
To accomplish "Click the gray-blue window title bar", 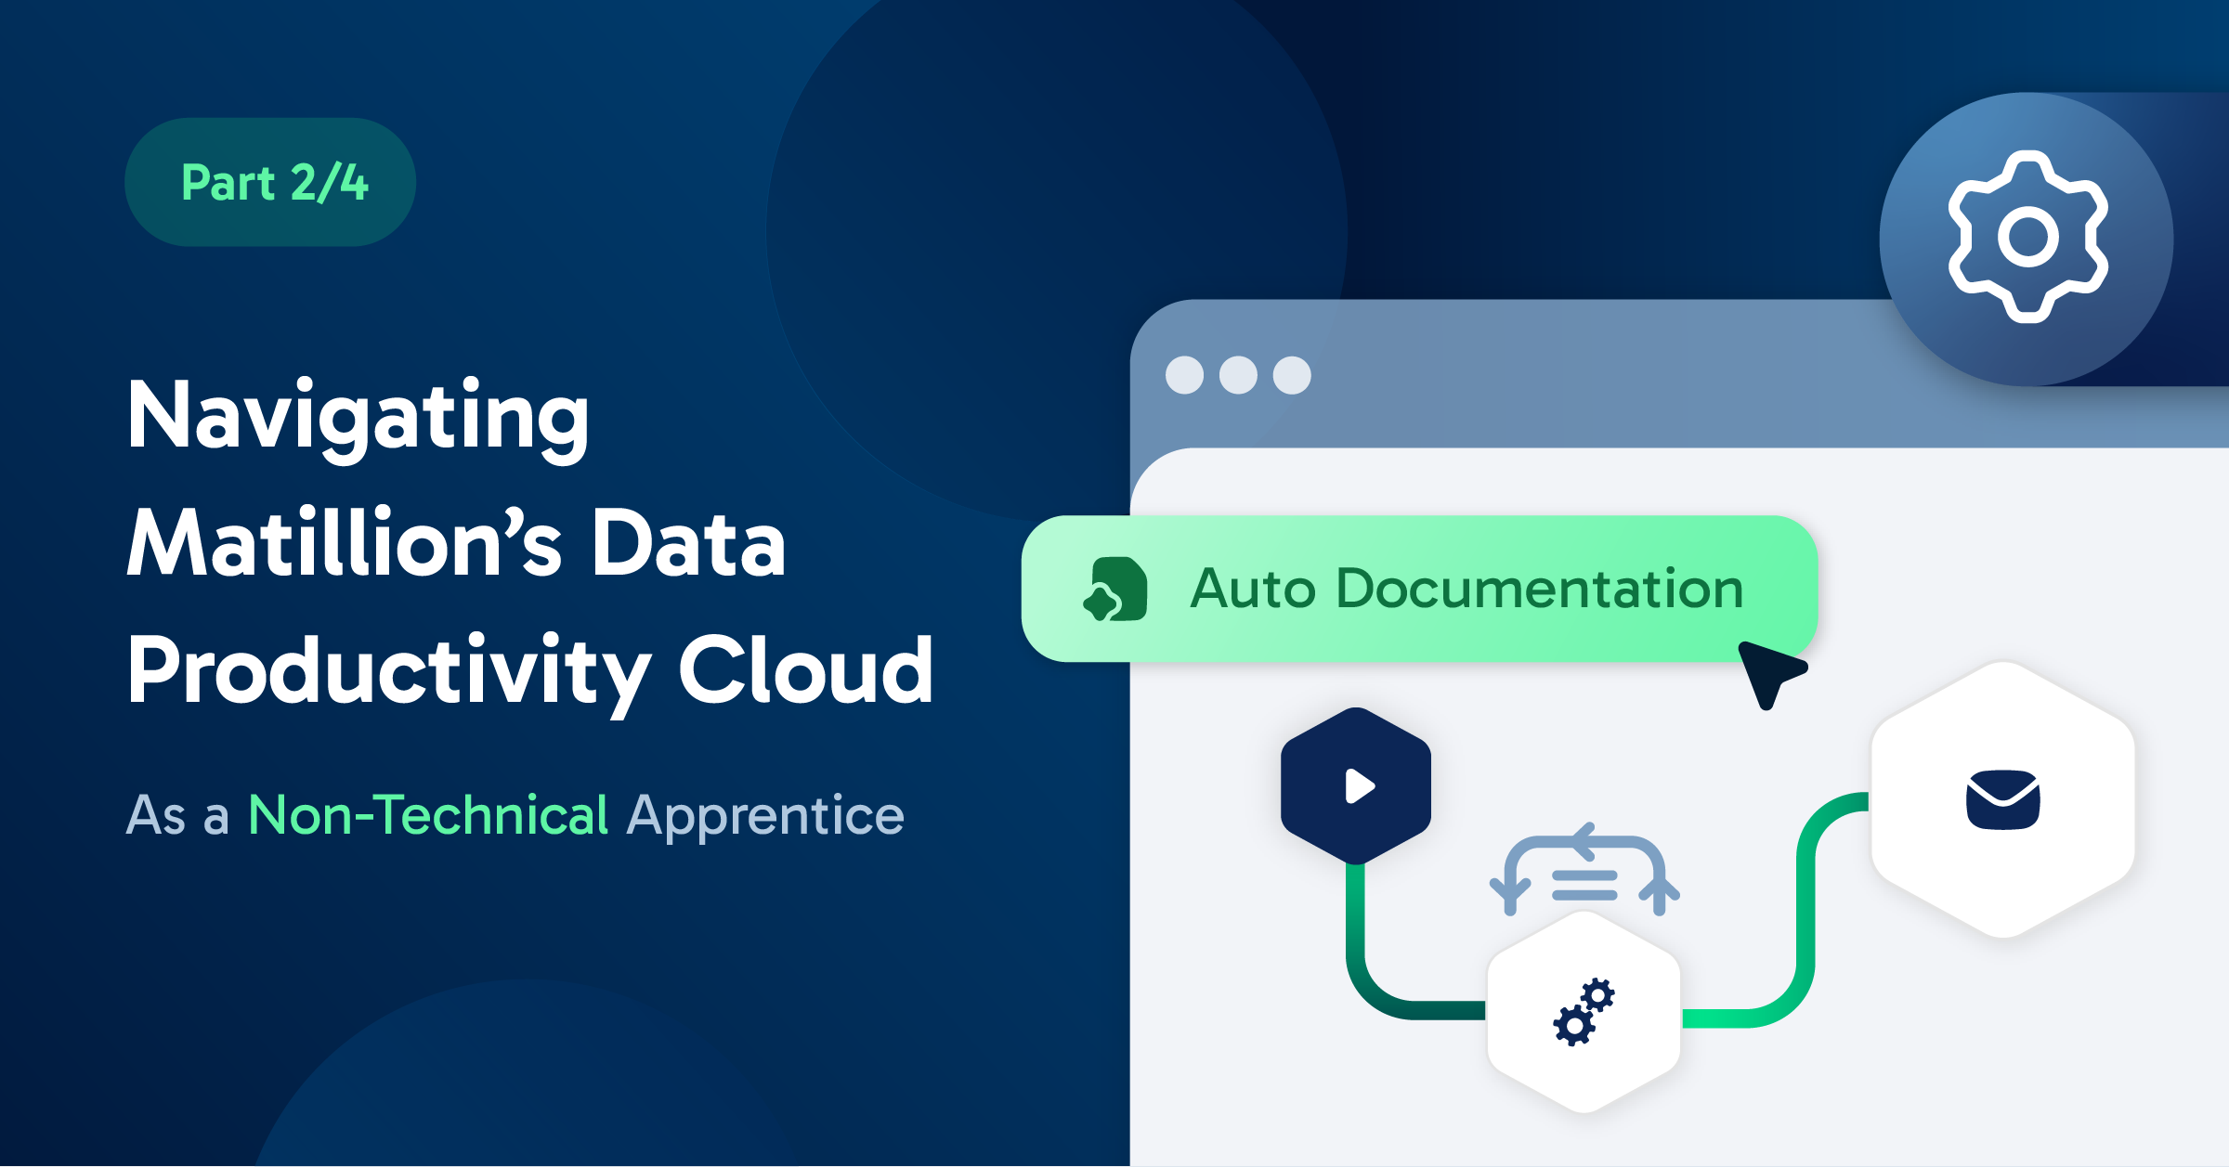I will point(1579,375).
